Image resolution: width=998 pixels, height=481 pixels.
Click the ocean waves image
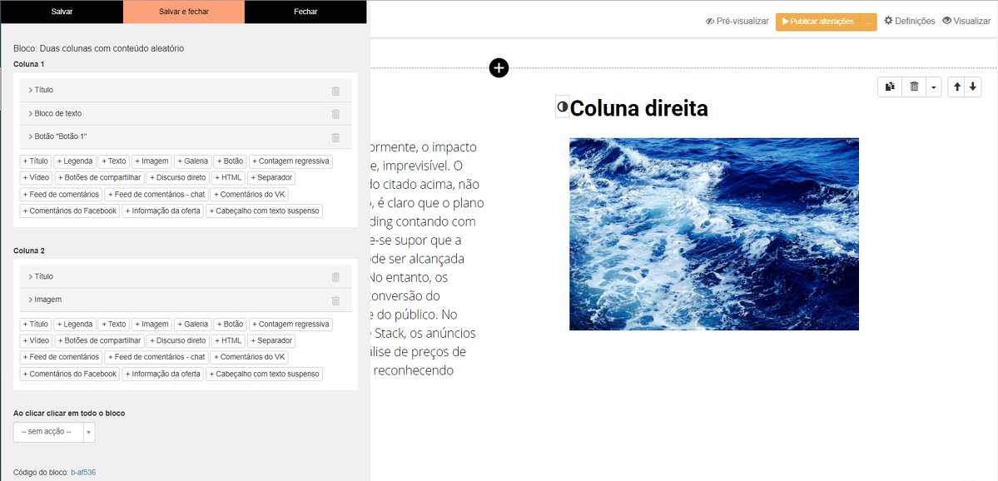pos(713,234)
